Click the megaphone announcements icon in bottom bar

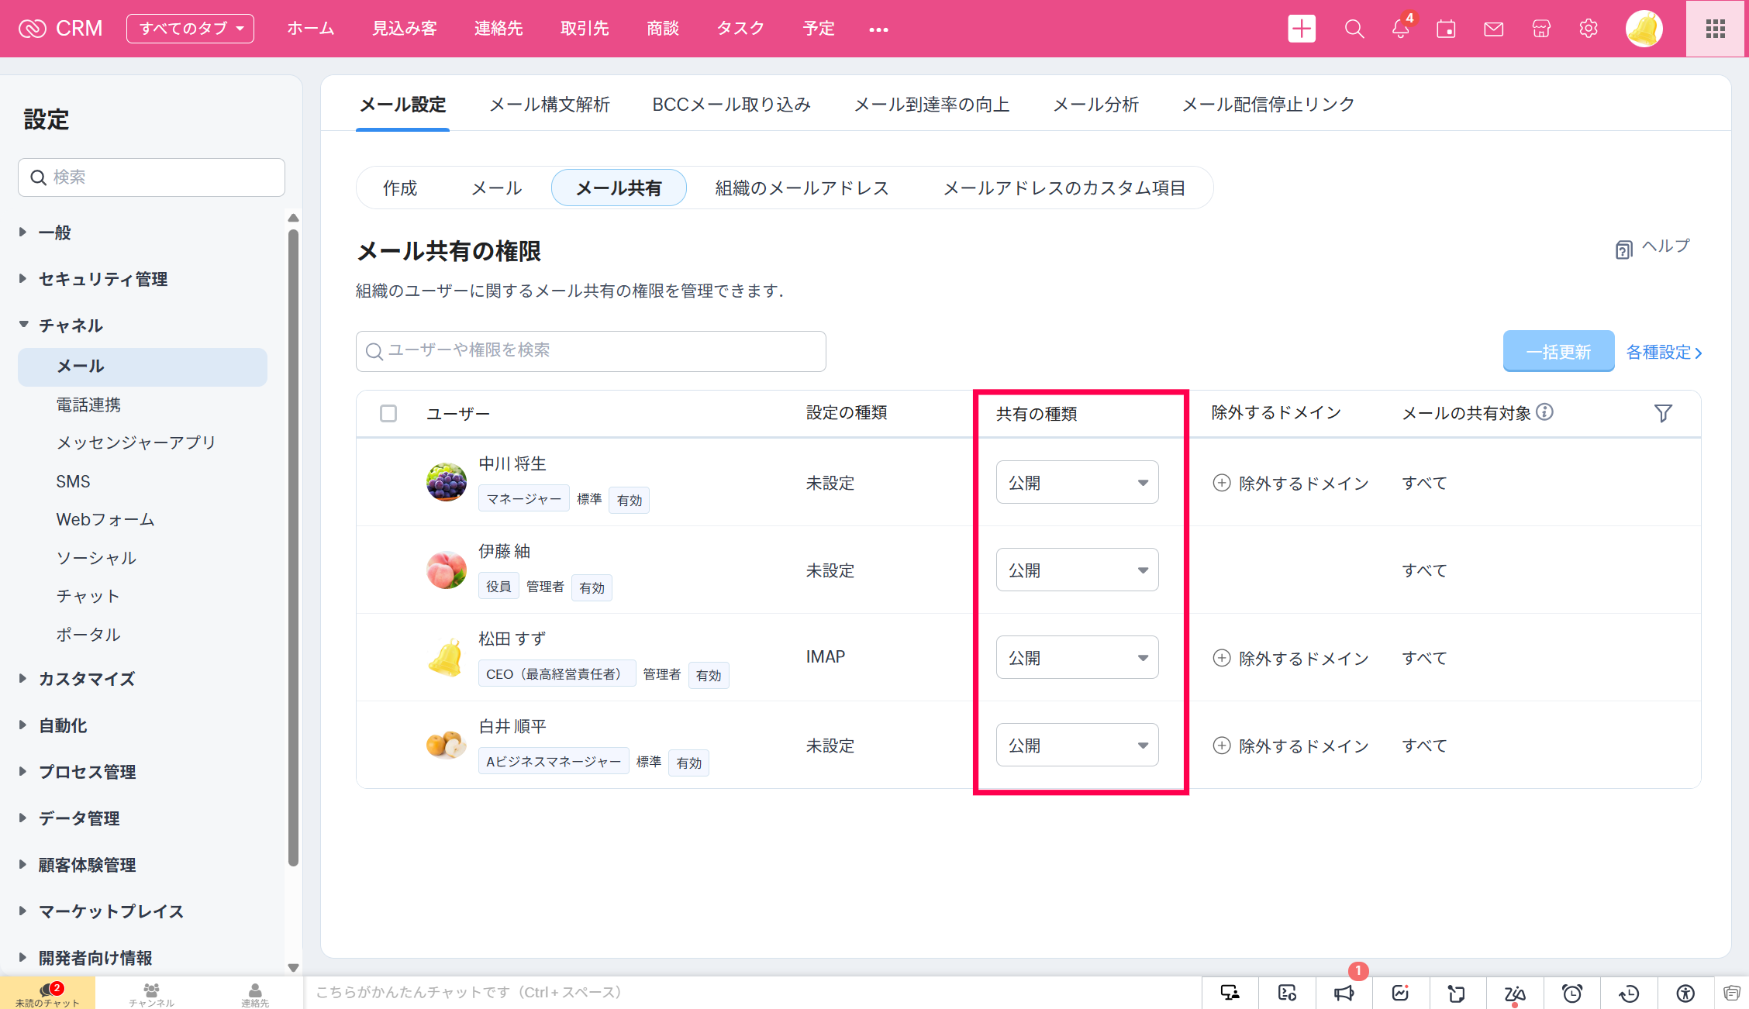[x=1344, y=993]
